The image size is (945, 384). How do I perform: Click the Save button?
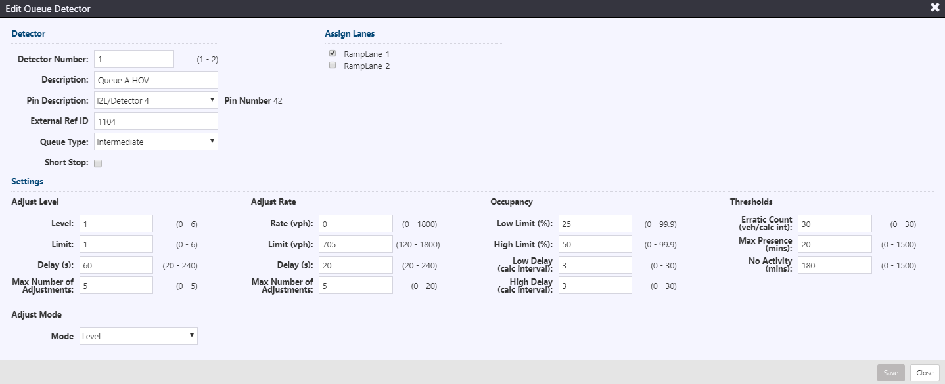(890, 373)
